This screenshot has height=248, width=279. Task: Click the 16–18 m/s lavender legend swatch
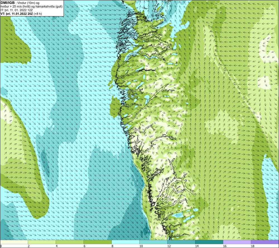click(237, 242)
